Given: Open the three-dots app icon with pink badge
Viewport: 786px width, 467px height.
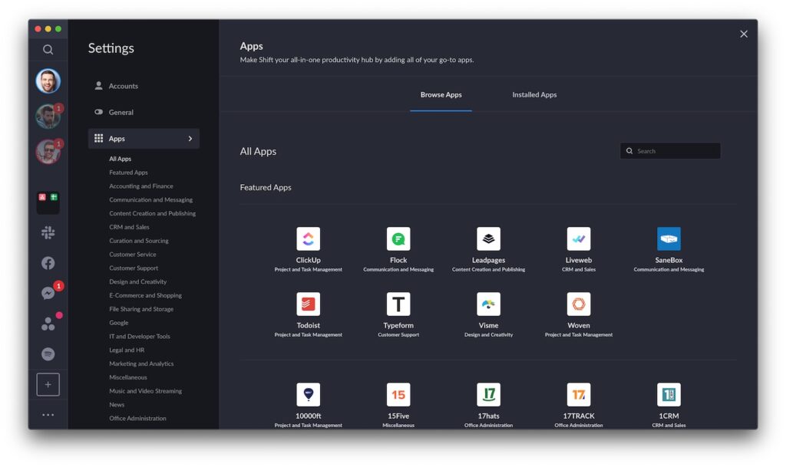Looking at the screenshot, I should coord(48,324).
